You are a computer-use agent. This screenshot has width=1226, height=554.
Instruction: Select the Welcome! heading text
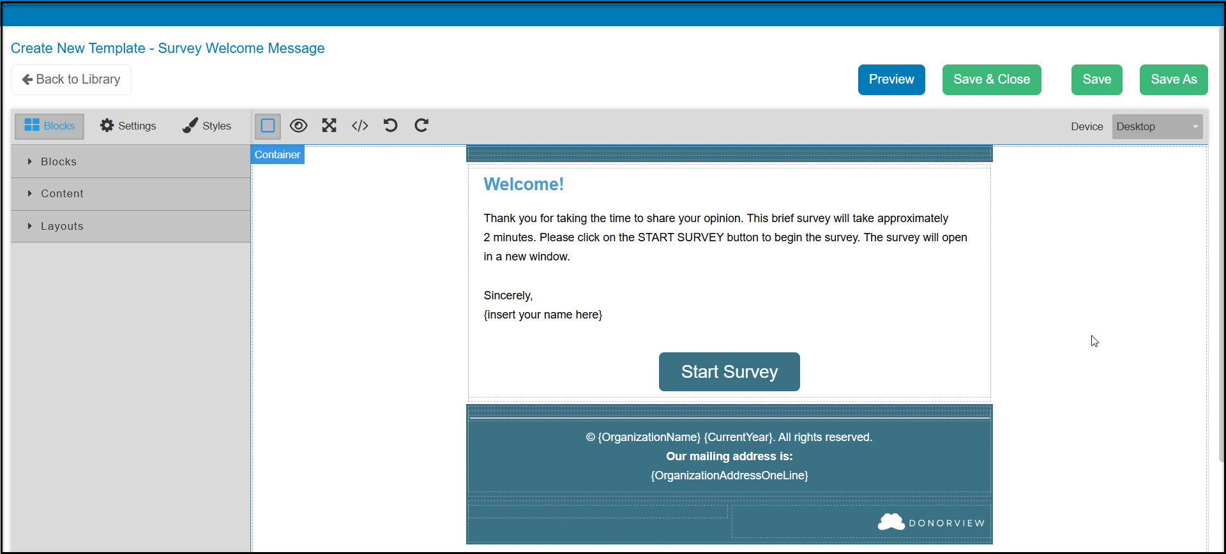(x=524, y=184)
